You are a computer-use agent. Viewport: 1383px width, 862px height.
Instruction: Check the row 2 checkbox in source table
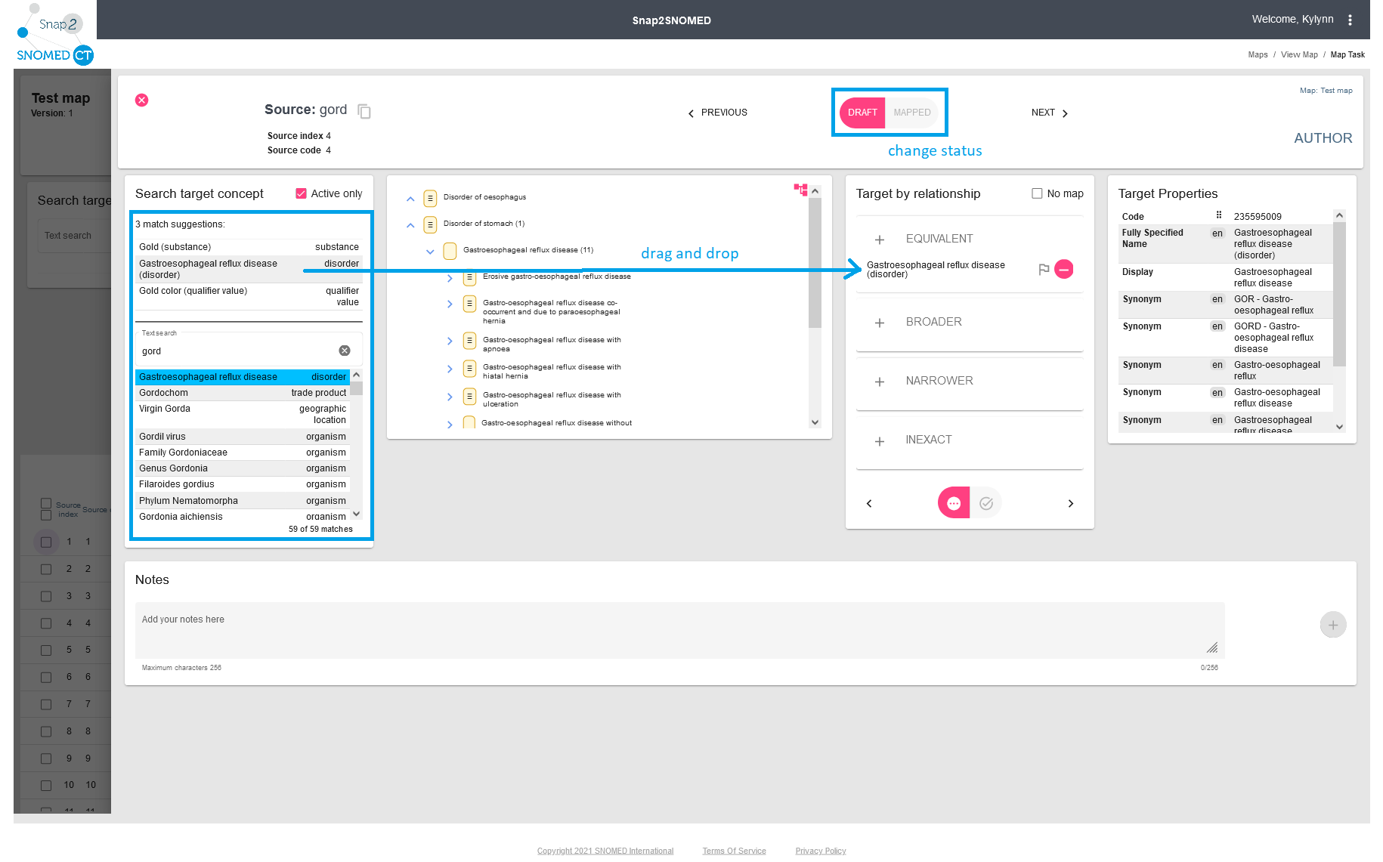pos(46,569)
